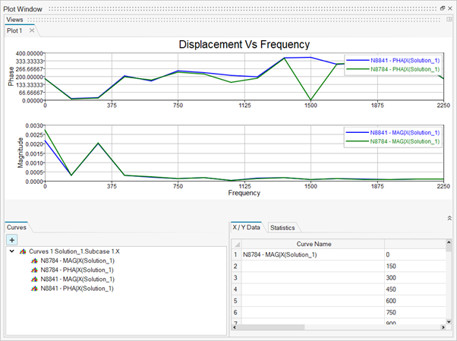Undock the Plot Window panel
The image size is (457, 341).
click(443, 8)
